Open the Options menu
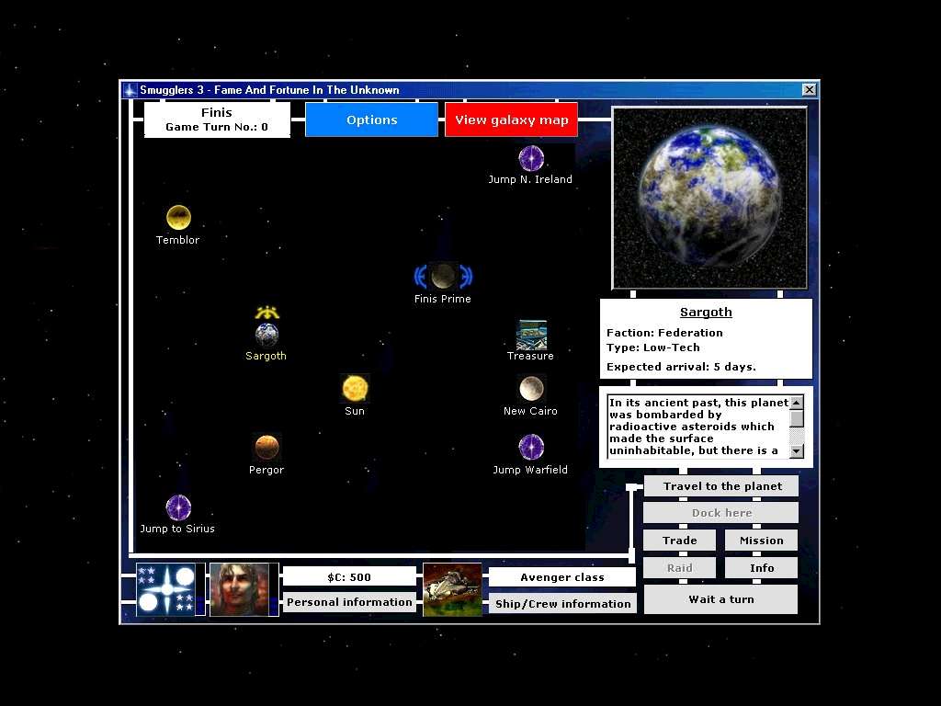 [x=371, y=120]
